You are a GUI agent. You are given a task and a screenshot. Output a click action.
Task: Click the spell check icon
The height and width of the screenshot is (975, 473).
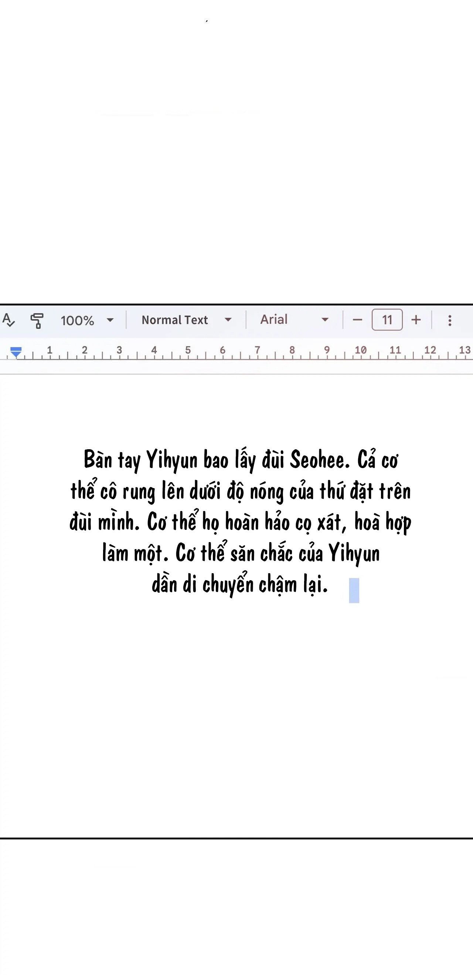click(8, 320)
